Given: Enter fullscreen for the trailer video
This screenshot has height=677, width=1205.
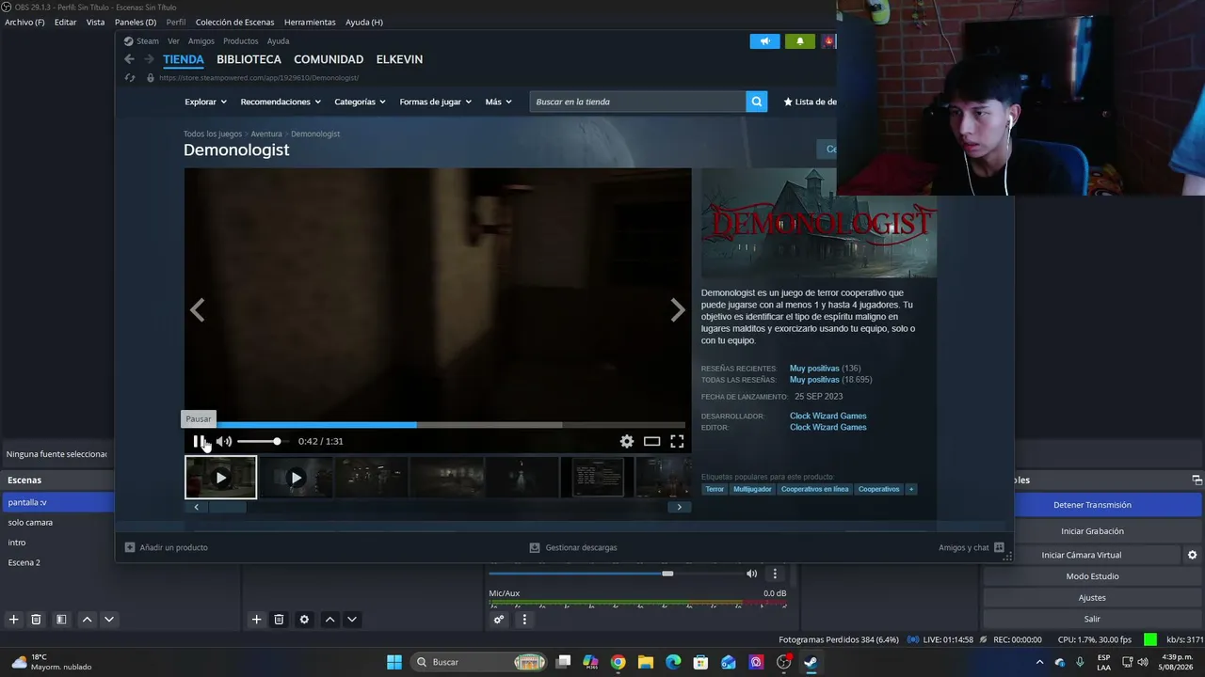Looking at the screenshot, I should pos(677,441).
